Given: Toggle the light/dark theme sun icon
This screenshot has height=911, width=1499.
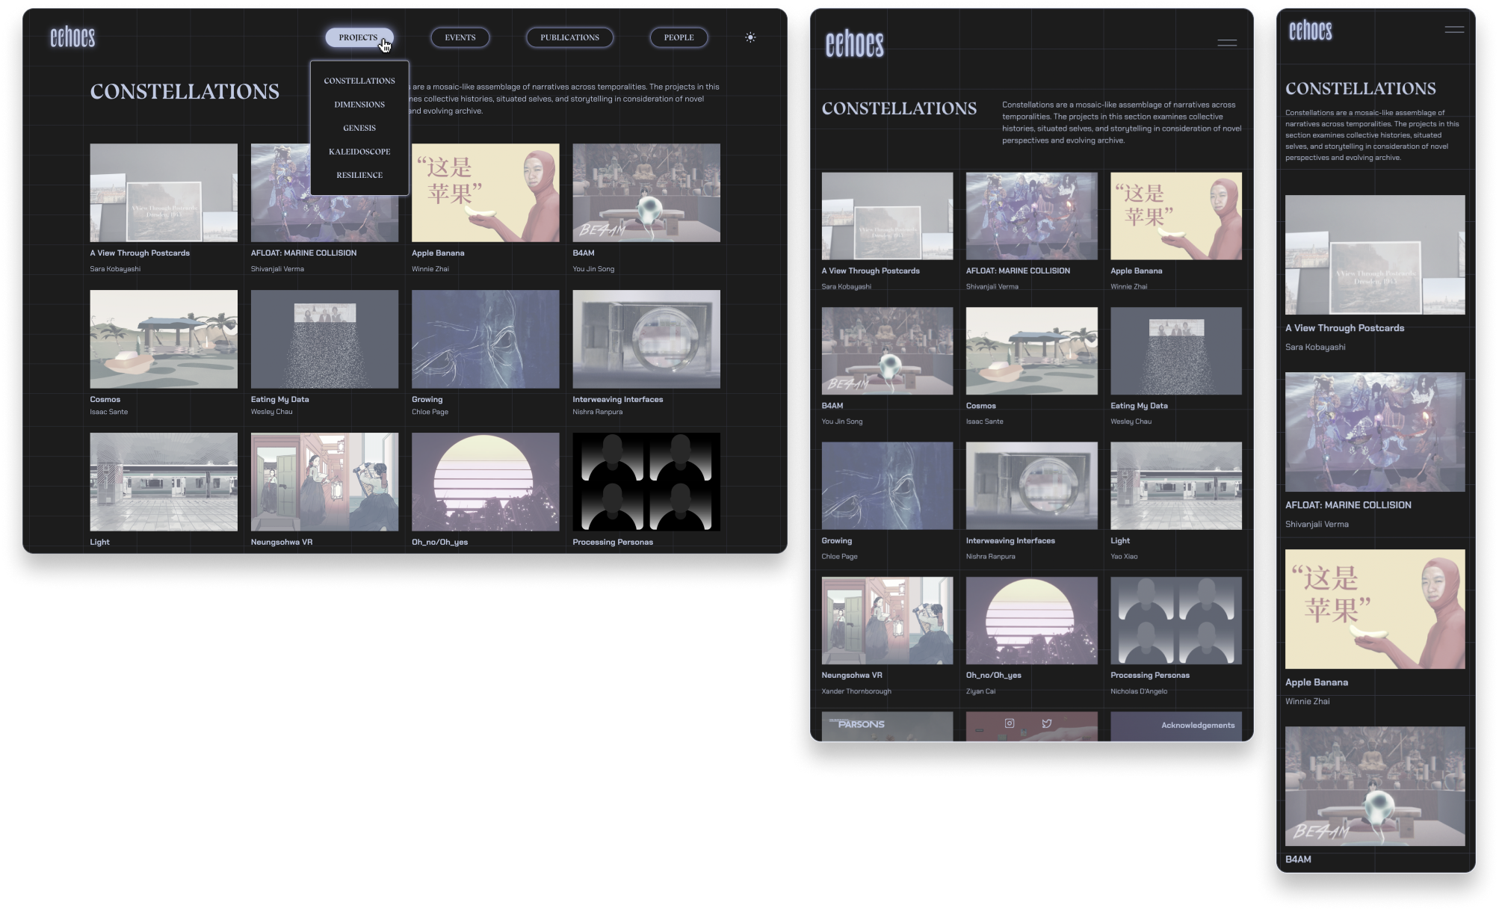Looking at the screenshot, I should [x=750, y=37].
